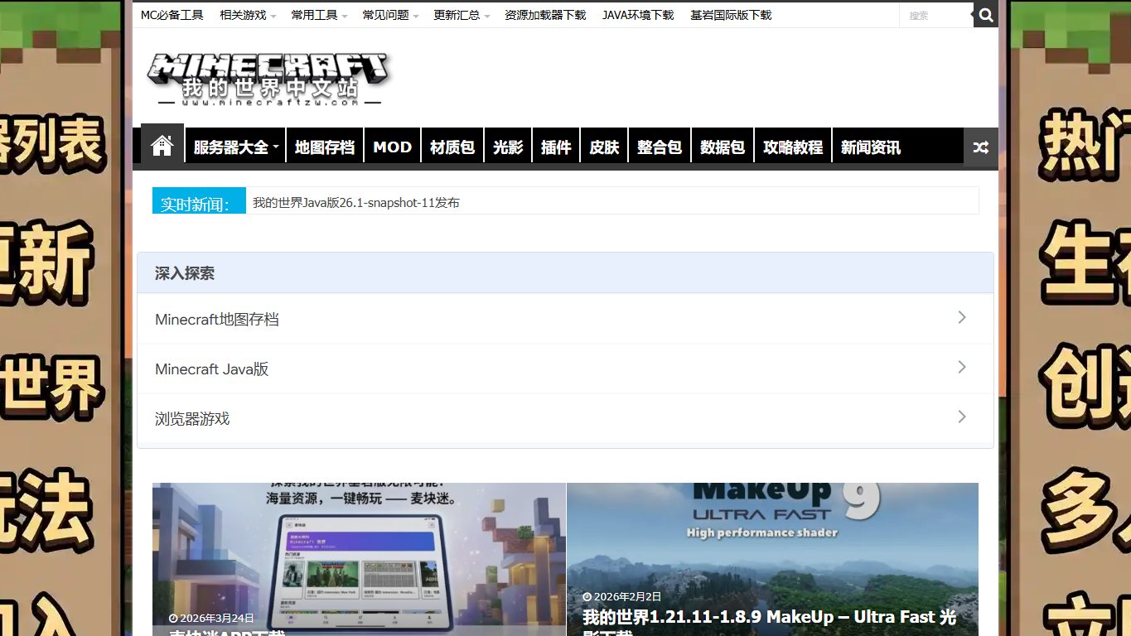Open the 服务器大全 dropdown menu
The width and height of the screenshot is (1131, 636).
click(x=235, y=147)
